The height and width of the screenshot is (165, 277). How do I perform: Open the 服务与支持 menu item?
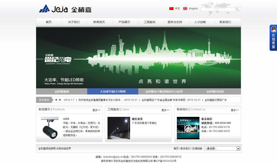pyautogui.click(x=175, y=22)
